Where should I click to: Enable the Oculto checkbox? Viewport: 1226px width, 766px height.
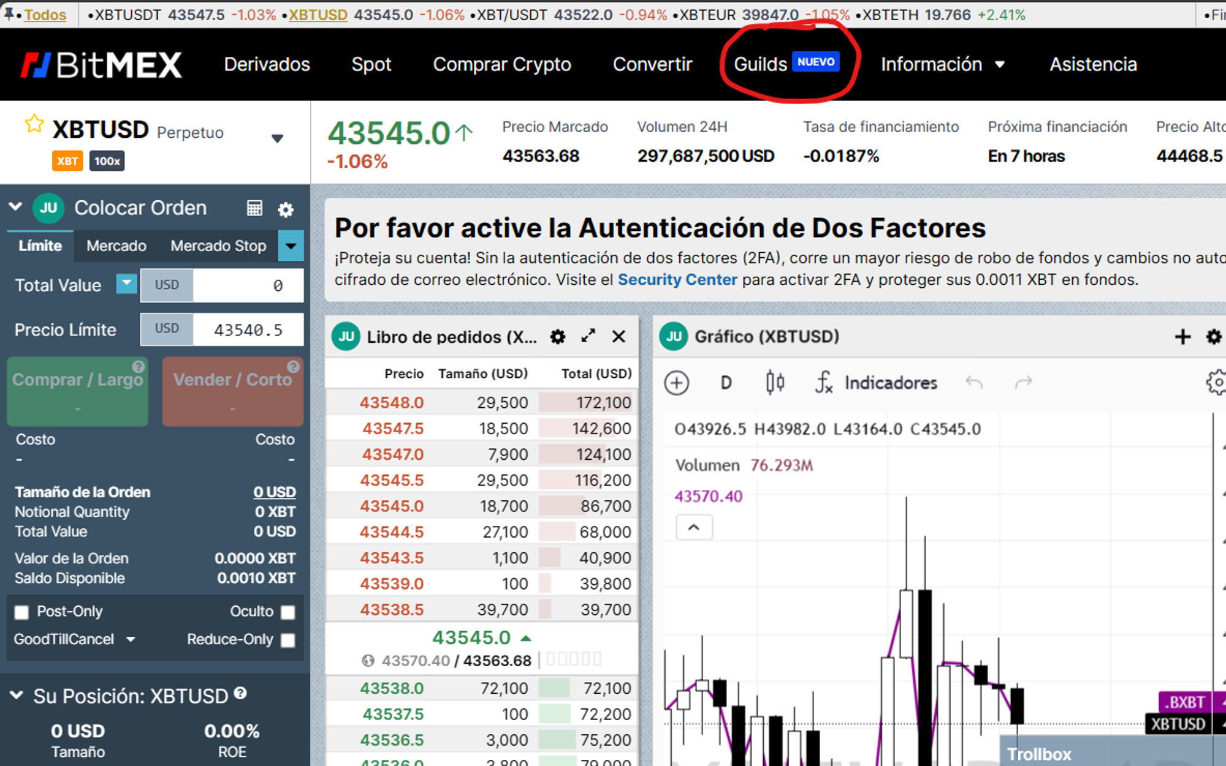[x=287, y=612]
